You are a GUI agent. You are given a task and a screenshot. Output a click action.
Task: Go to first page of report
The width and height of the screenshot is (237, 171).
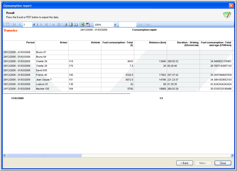click(x=14, y=25)
